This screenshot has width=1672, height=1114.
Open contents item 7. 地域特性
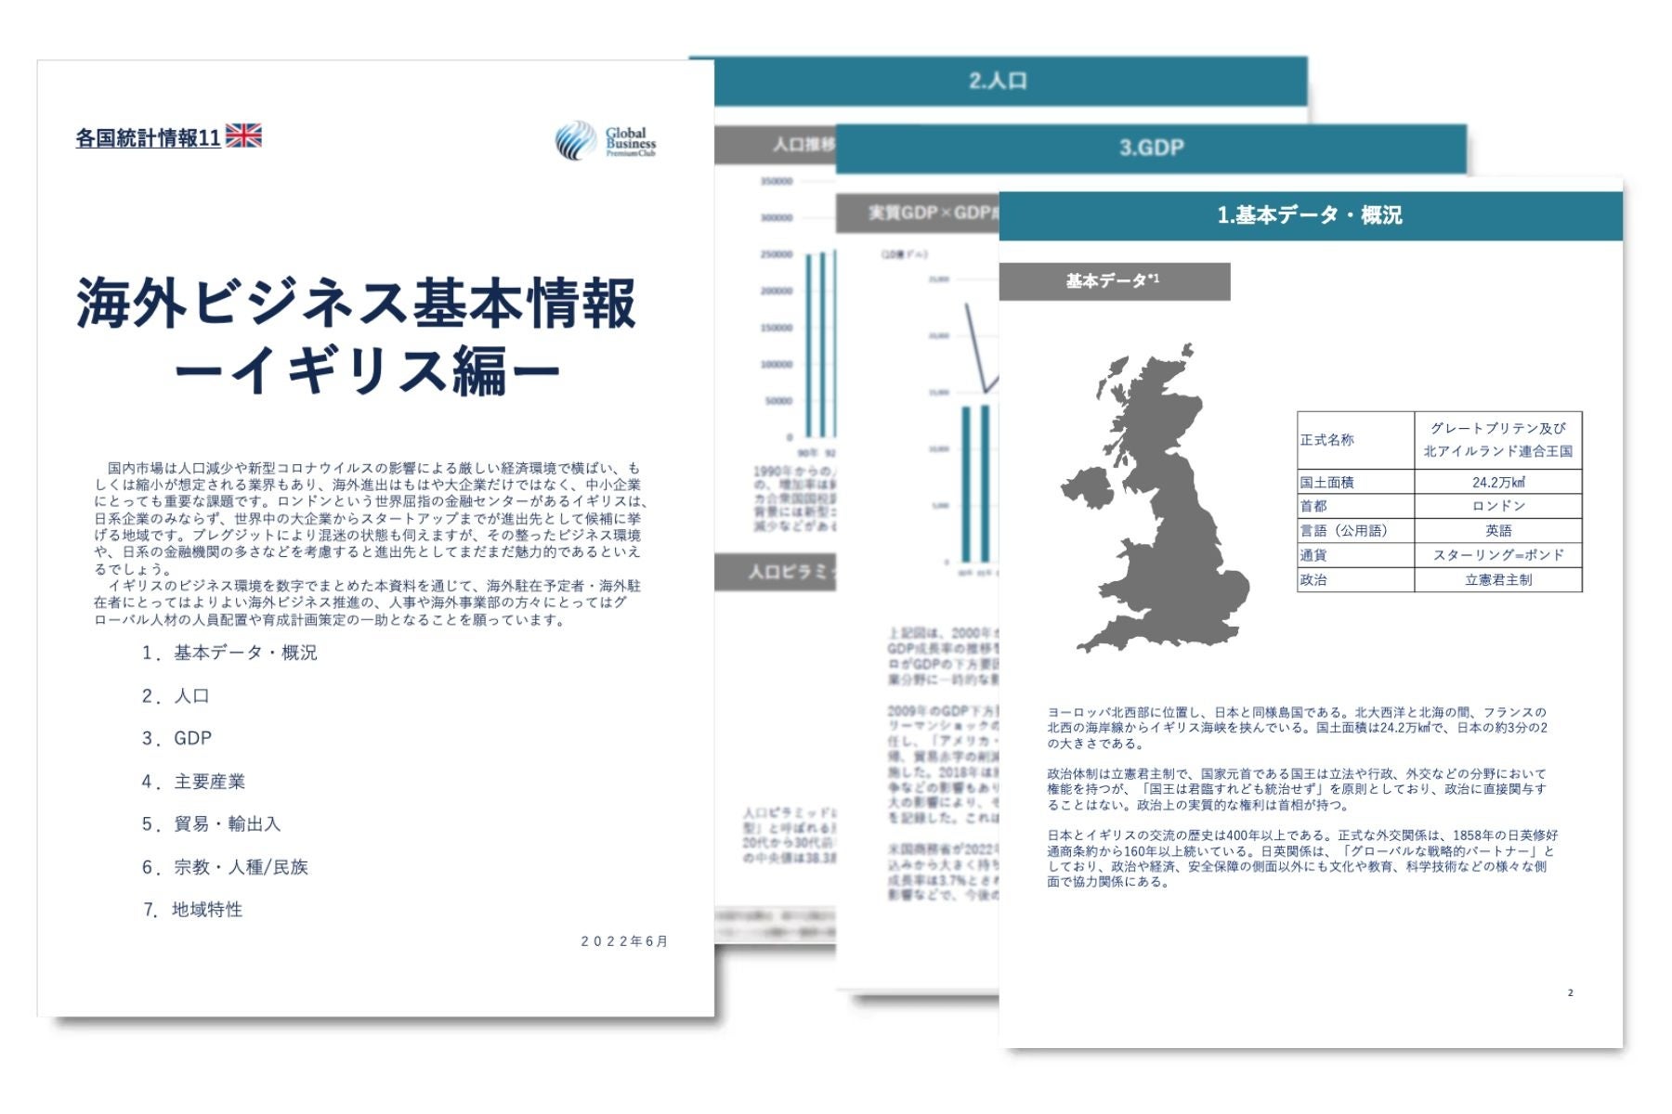click(192, 910)
